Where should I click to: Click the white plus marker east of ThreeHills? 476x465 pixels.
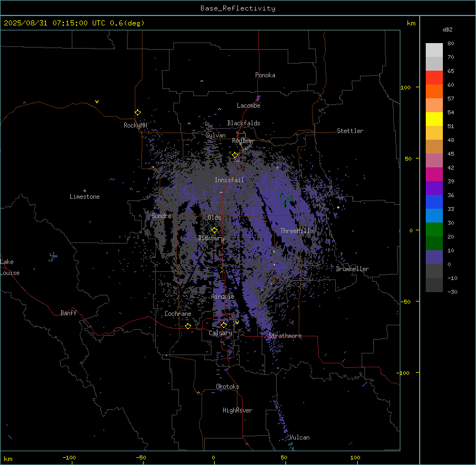click(x=338, y=207)
